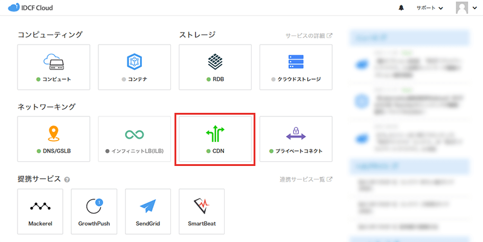
Task: Open the サービスの詳細 service details link
Action: pyautogui.click(x=309, y=36)
